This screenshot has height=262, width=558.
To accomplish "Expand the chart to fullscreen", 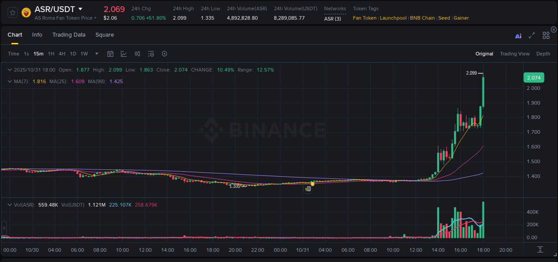I will (532, 36).
